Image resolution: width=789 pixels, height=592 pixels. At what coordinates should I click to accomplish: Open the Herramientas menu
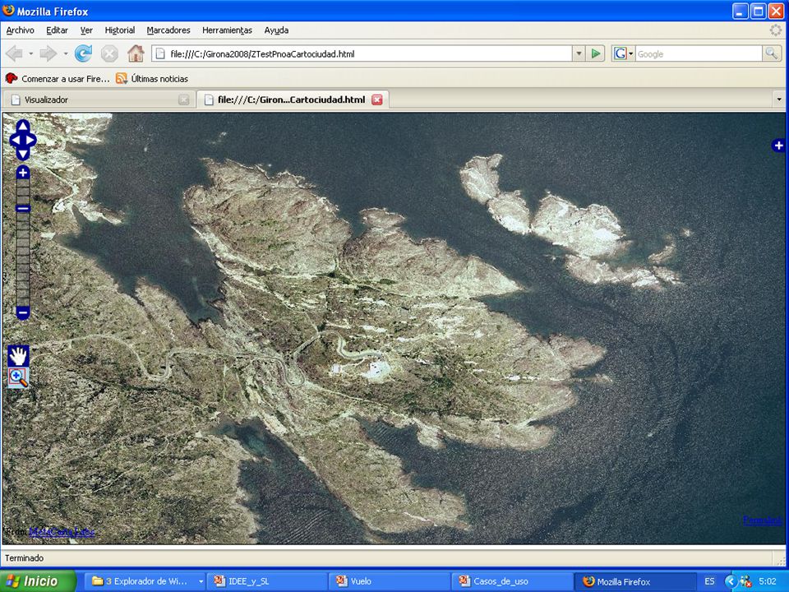(x=227, y=30)
